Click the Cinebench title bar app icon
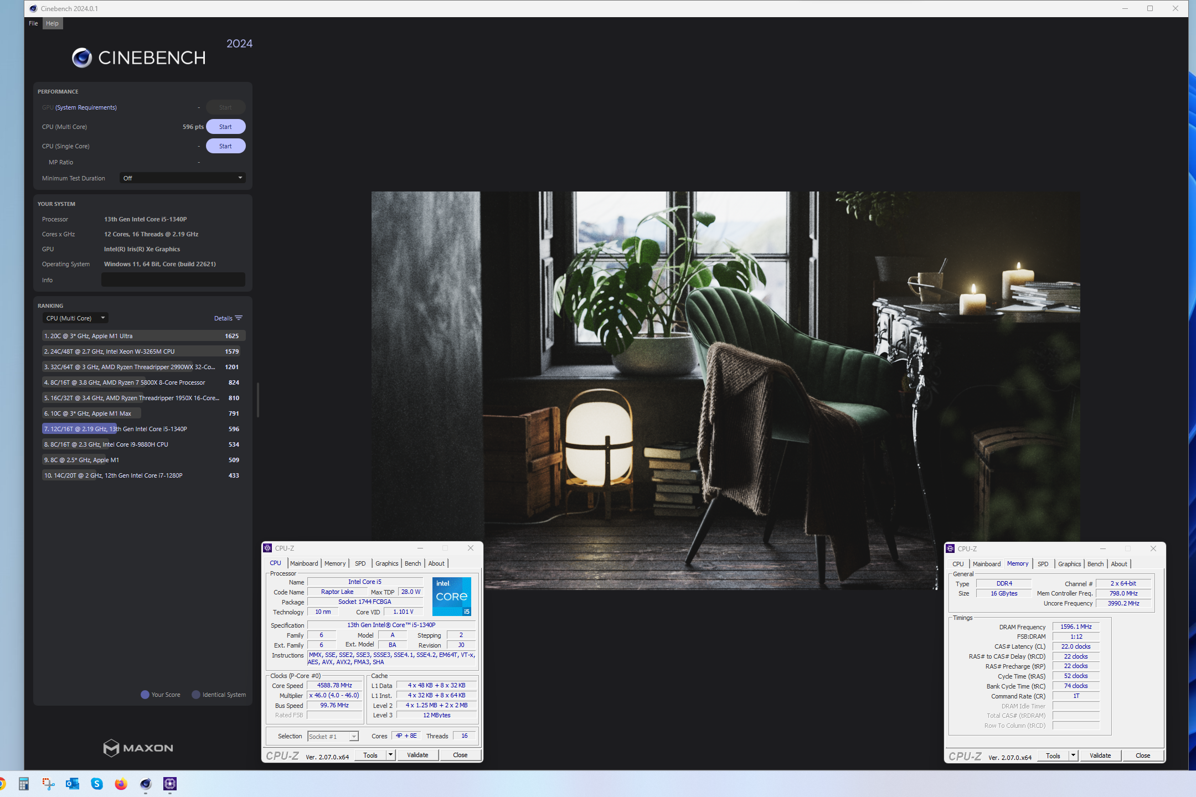Image resolution: width=1196 pixels, height=797 pixels. [x=33, y=8]
